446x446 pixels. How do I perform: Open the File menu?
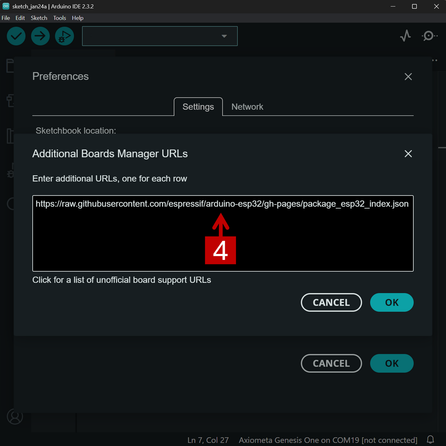[x=6, y=18]
